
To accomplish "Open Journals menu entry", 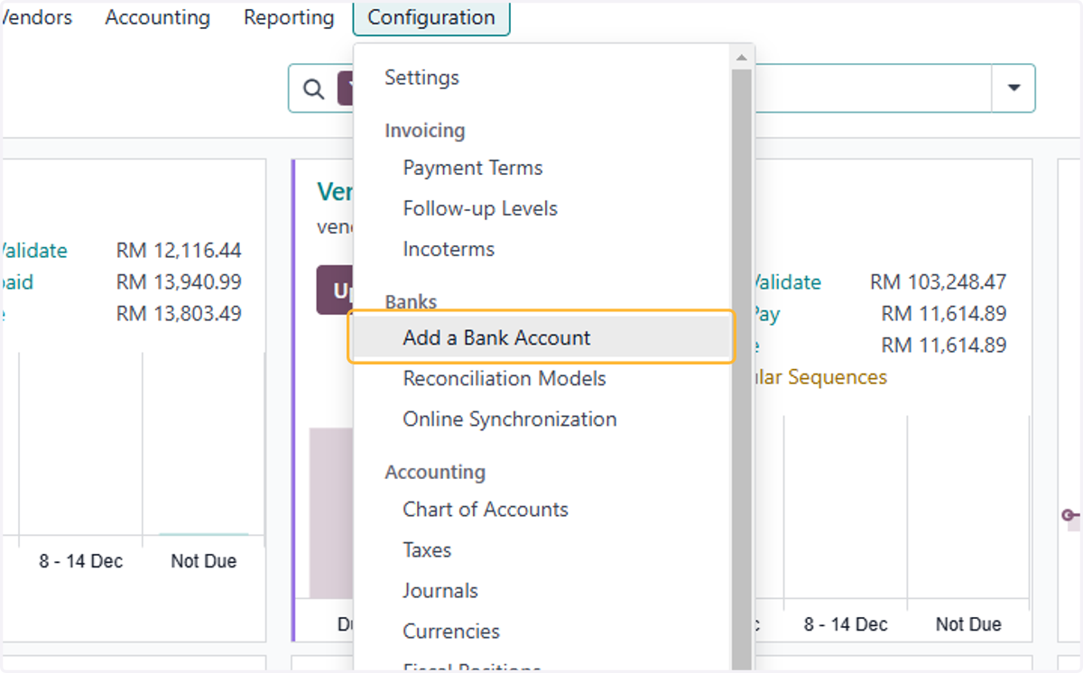I will point(440,590).
